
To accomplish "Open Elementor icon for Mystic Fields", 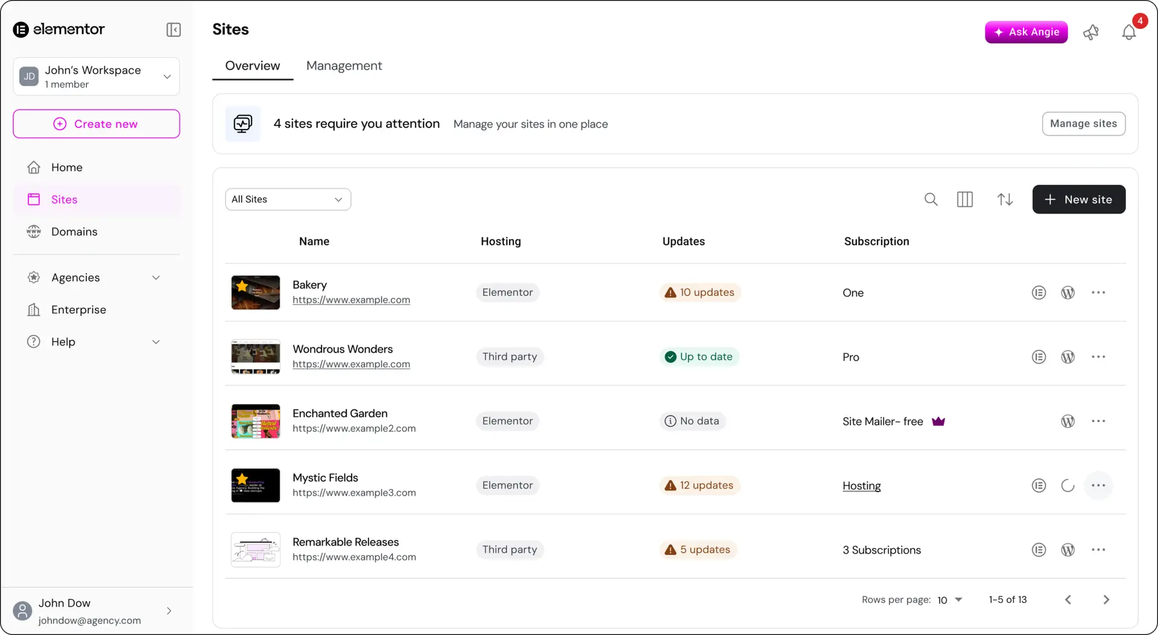I will tap(1038, 485).
